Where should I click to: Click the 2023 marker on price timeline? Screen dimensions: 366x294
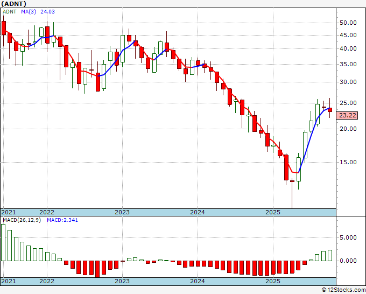point(122,212)
